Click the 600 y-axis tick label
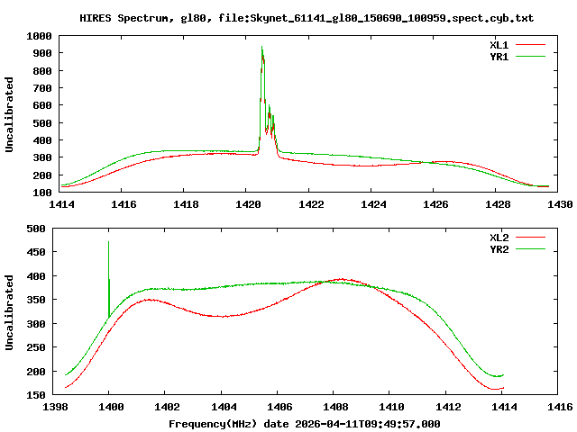Screen dimensions: 577x432 pyautogui.click(x=42, y=105)
